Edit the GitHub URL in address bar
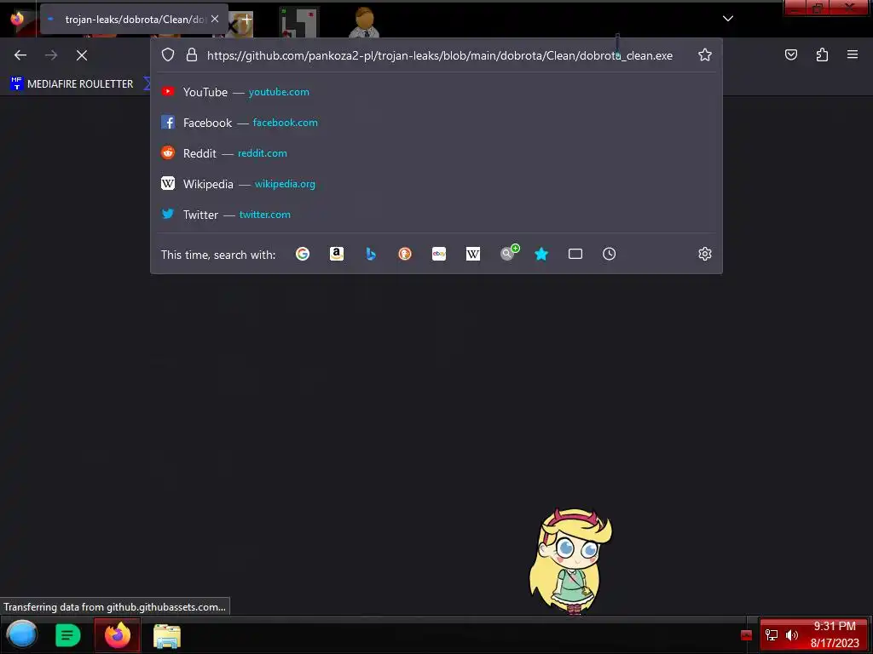This screenshot has width=873, height=654. pyautogui.click(x=440, y=55)
